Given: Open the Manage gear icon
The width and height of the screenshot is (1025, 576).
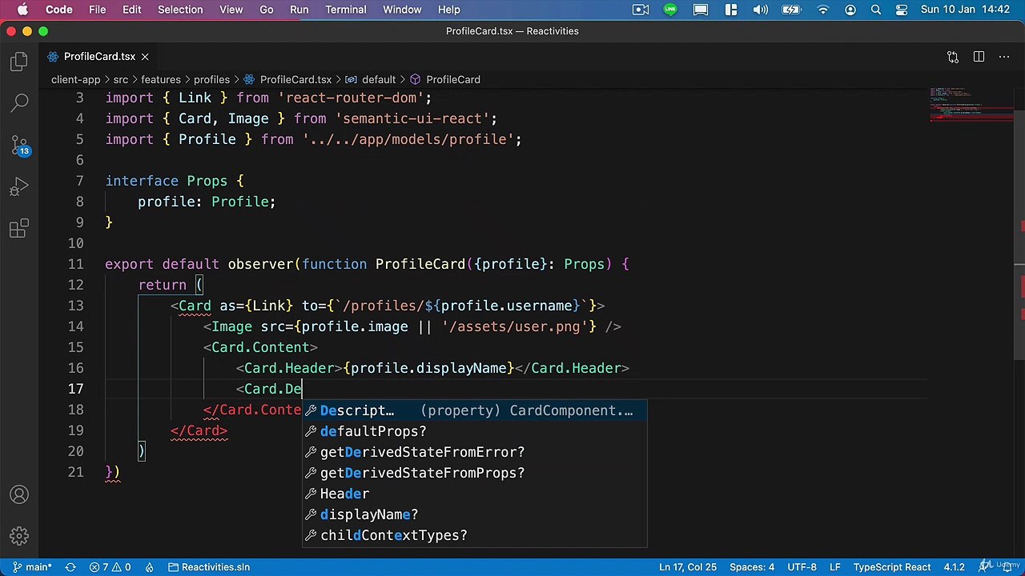Looking at the screenshot, I should (19, 536).
